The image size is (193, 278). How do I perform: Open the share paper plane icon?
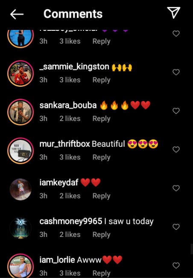tap(173, 12)
